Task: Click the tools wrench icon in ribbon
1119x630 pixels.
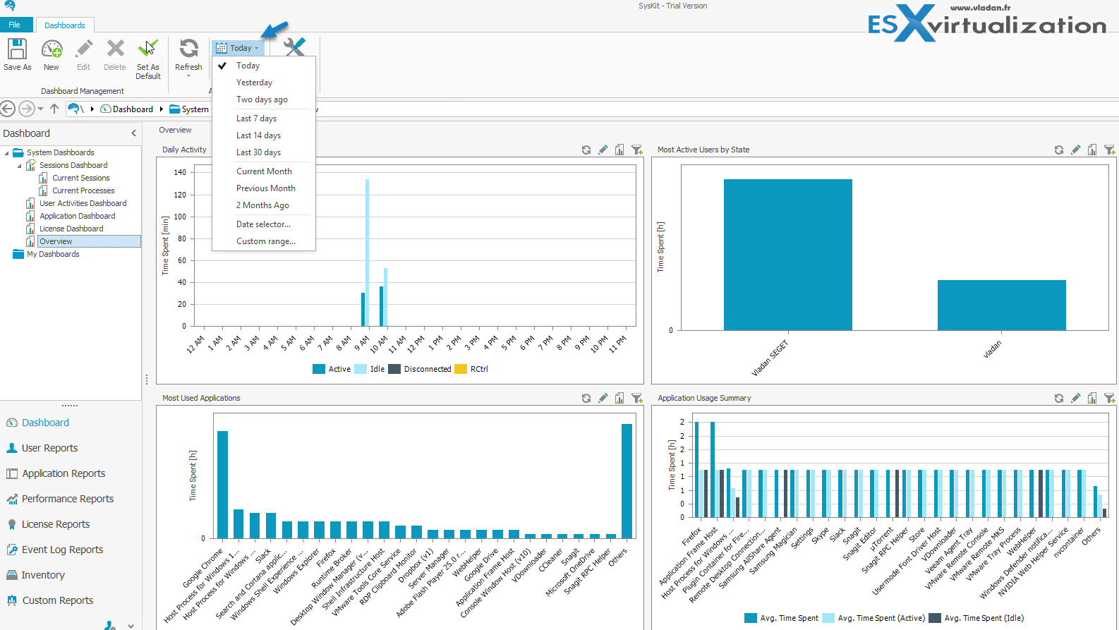Action: click(x=295, y=47)
